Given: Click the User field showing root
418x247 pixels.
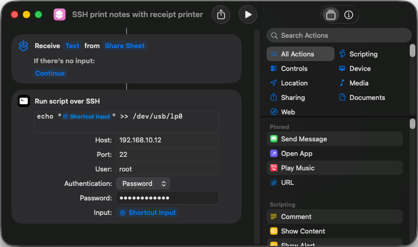Looking at the screenshot, I should coord(168,169).
